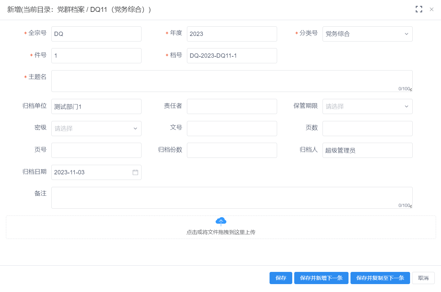Close the 新增 dialog
441x292 pixels.
(x=431, y=9)
